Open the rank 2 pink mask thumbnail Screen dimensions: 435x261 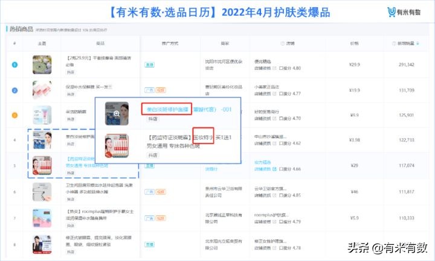pos(42,90)
